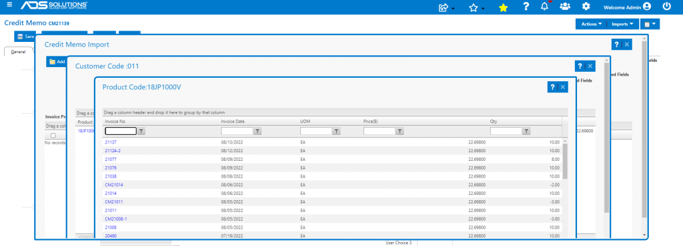Open help for the Customer Code dialog
This screenshot has height=246, width=683.
(x=580, y=66)
